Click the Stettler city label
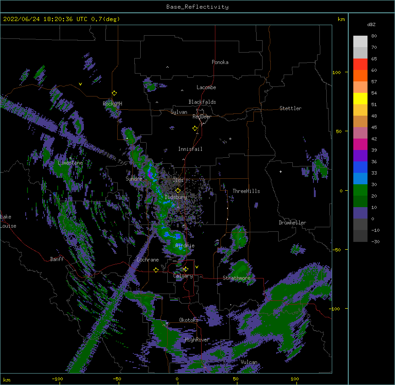395x385 pixels. [291, 108]
